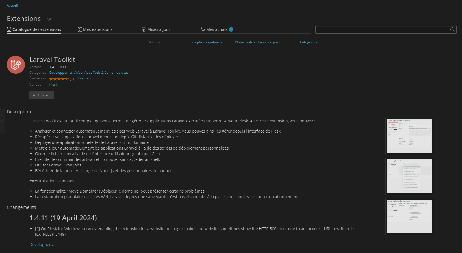The image size is (462, 253).
Task: Open the third Laravel screenshot thumbnail
Action: (x=410, y=217)
